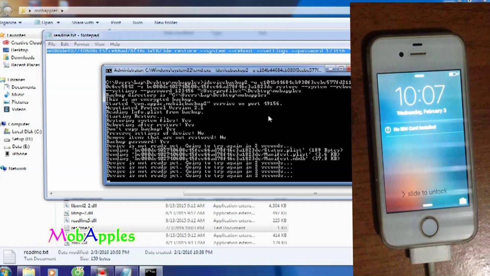The image size is (490, 276).
Task: Click the Notepad title bar document icon
Action: [49, 35]
